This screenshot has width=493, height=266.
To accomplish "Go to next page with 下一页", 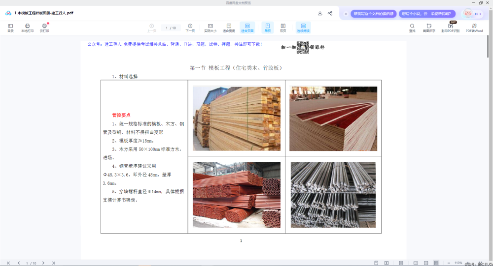I will 190,28.
